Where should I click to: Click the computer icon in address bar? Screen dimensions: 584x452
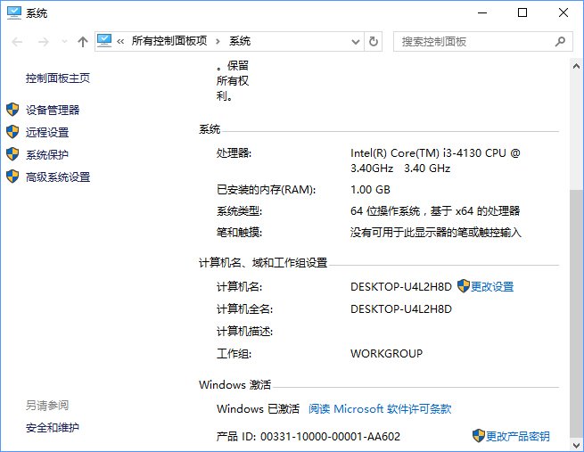click(x=105, y=41)
